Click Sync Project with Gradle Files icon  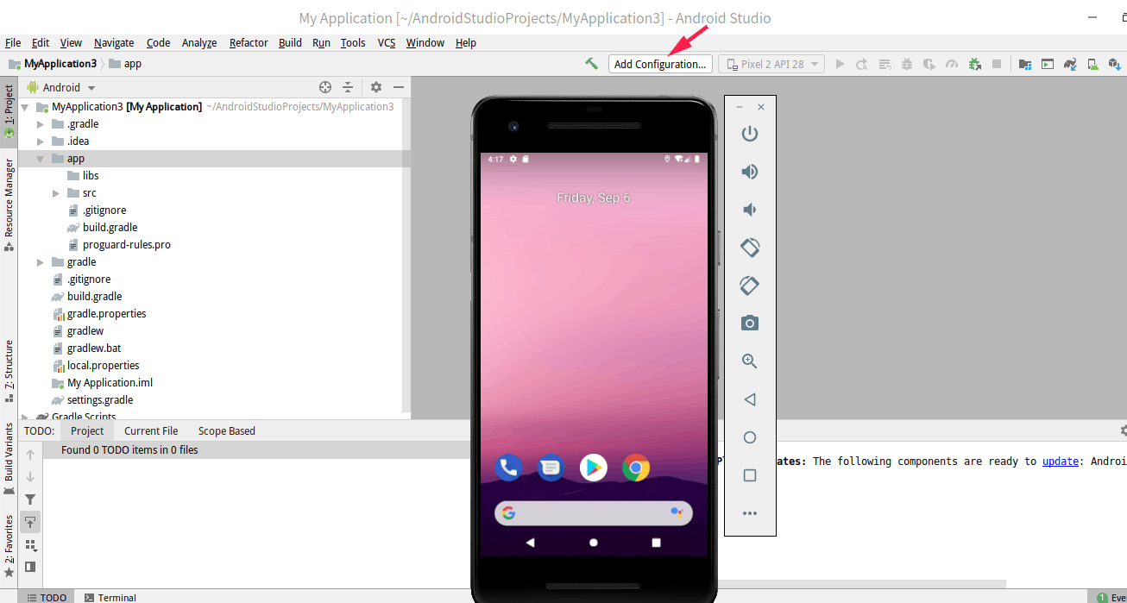[x=1070, y=64]
